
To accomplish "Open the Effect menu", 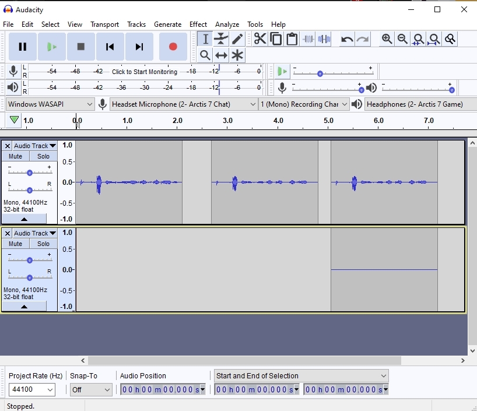I will 198,24.
